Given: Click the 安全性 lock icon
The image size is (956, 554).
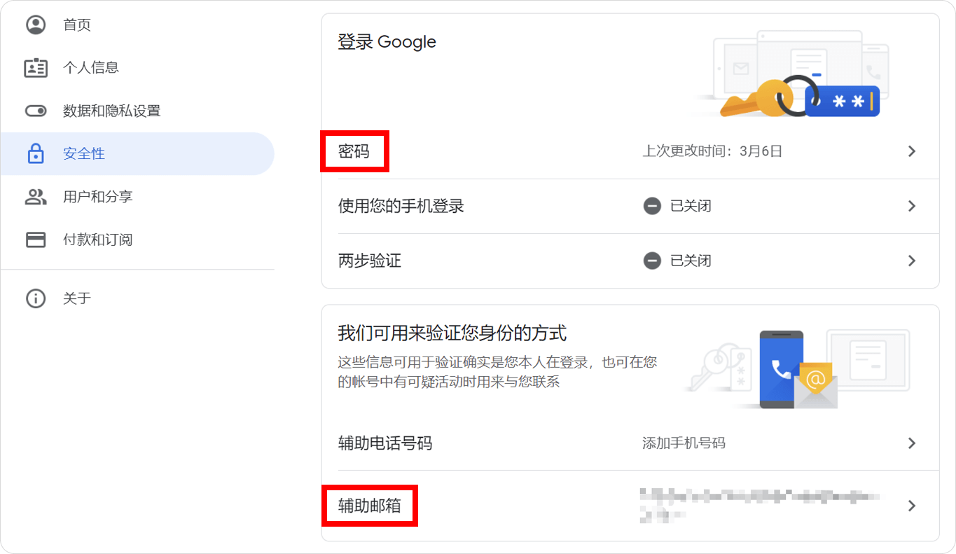Looking at the screenshot, I should click(x=36, y=153).
